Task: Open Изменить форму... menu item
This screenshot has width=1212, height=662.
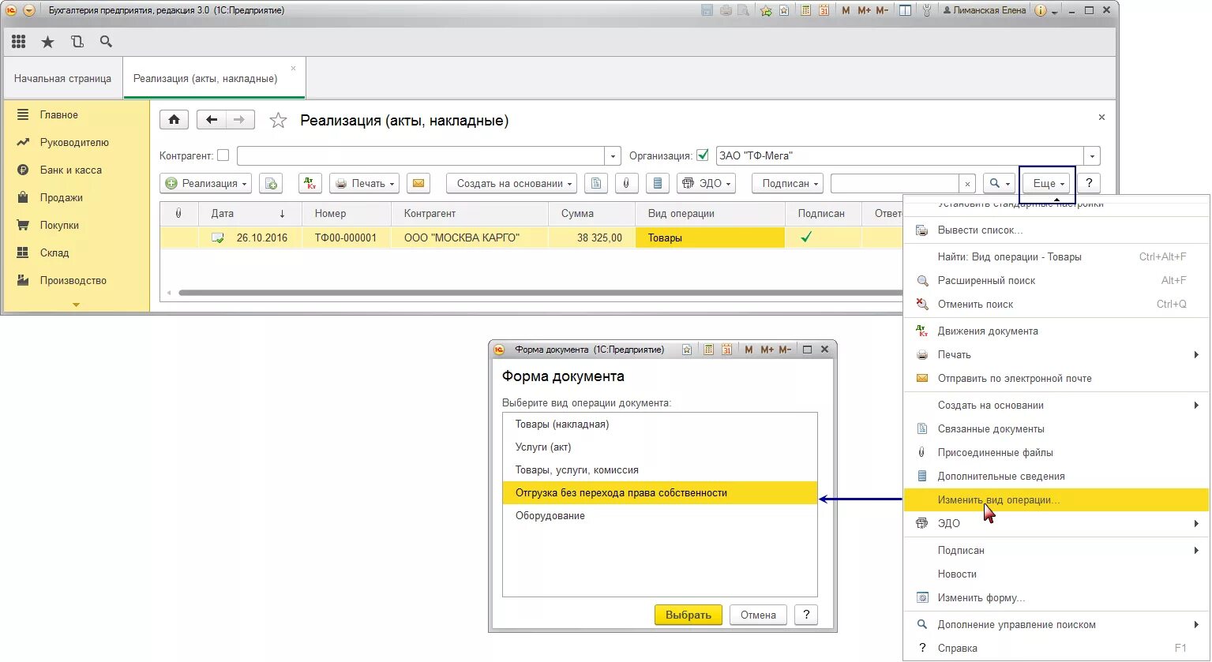Action: pyautogui.click(x=1056, y=597)
